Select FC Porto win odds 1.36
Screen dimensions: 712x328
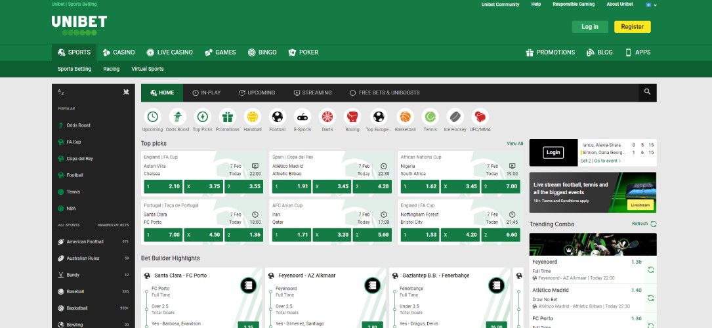244,235
